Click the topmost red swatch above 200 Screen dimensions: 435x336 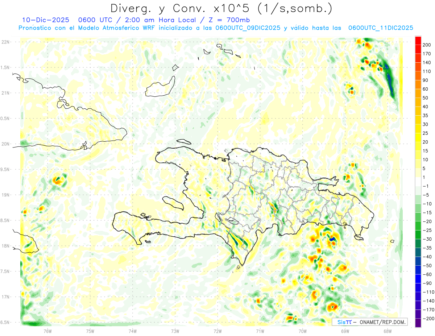click(x=418, y=41)
